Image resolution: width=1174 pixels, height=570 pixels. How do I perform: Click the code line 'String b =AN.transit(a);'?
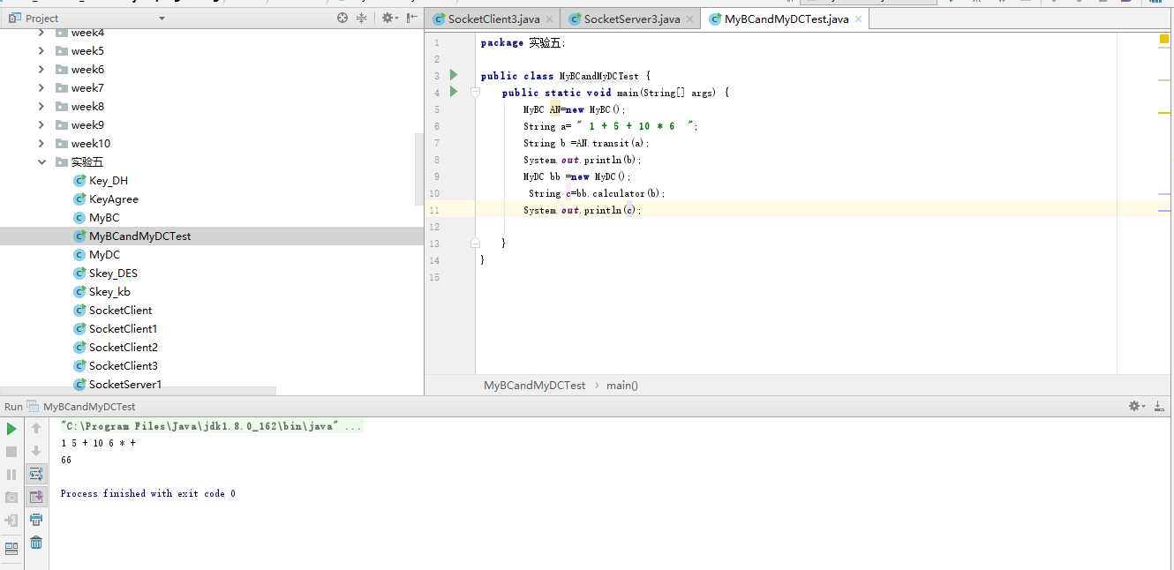point(586,143)
